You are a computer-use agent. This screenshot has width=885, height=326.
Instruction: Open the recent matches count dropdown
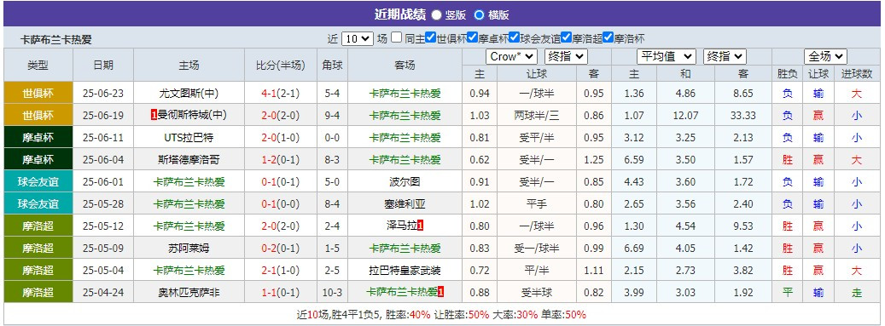(358, 38)
